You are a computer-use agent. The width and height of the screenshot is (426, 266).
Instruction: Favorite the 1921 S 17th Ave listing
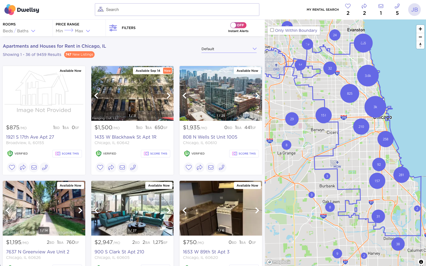(x=12, y=167)
